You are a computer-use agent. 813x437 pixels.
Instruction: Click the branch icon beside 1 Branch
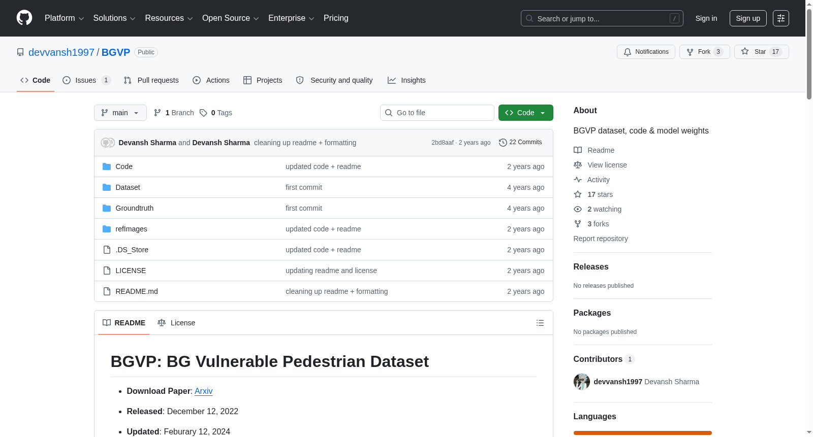point(158,113)
